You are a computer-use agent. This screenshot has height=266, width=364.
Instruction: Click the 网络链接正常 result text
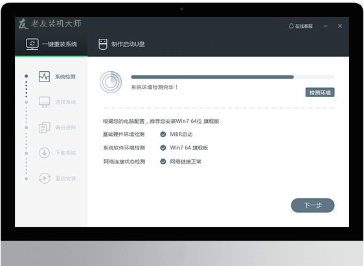pos(185,161)
